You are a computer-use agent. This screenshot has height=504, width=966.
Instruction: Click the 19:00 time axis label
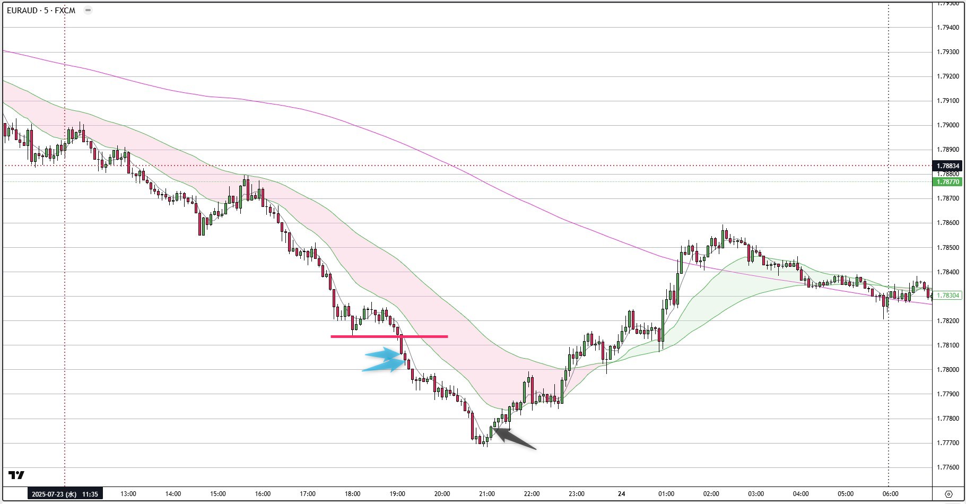pyautogui.click(x=397, y=494)
